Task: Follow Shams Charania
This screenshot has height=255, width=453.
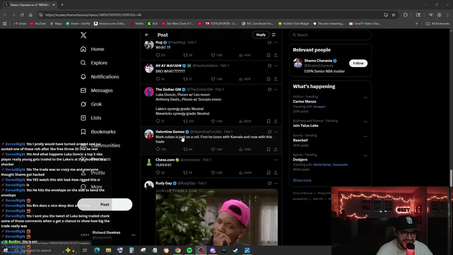Action: [x=358, y=63]
